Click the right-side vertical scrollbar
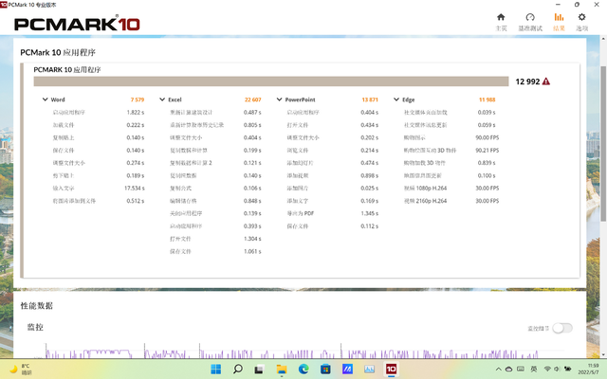 [x=603, y=189]
